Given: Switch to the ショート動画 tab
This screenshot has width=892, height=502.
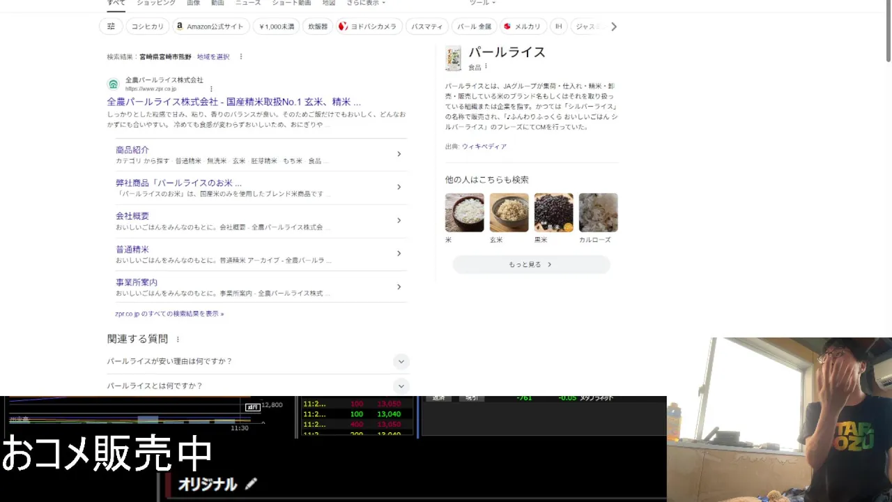Looking at the screenshot, I should tap(291, 3).
